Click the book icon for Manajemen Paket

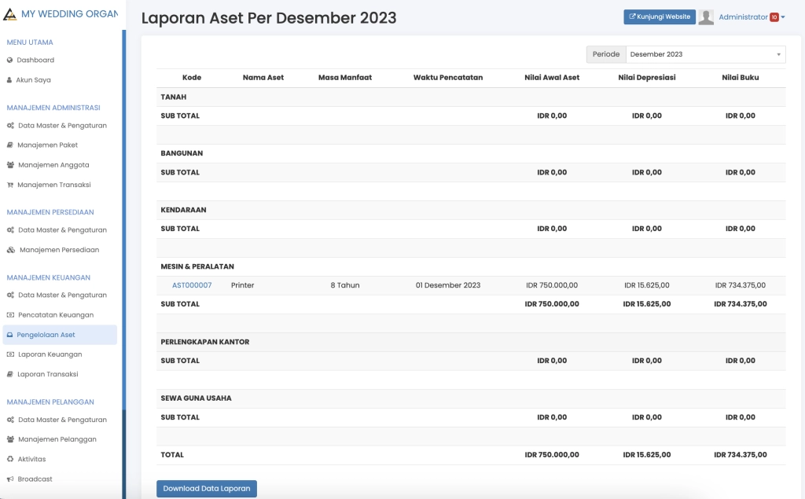[x=9, y=145]
